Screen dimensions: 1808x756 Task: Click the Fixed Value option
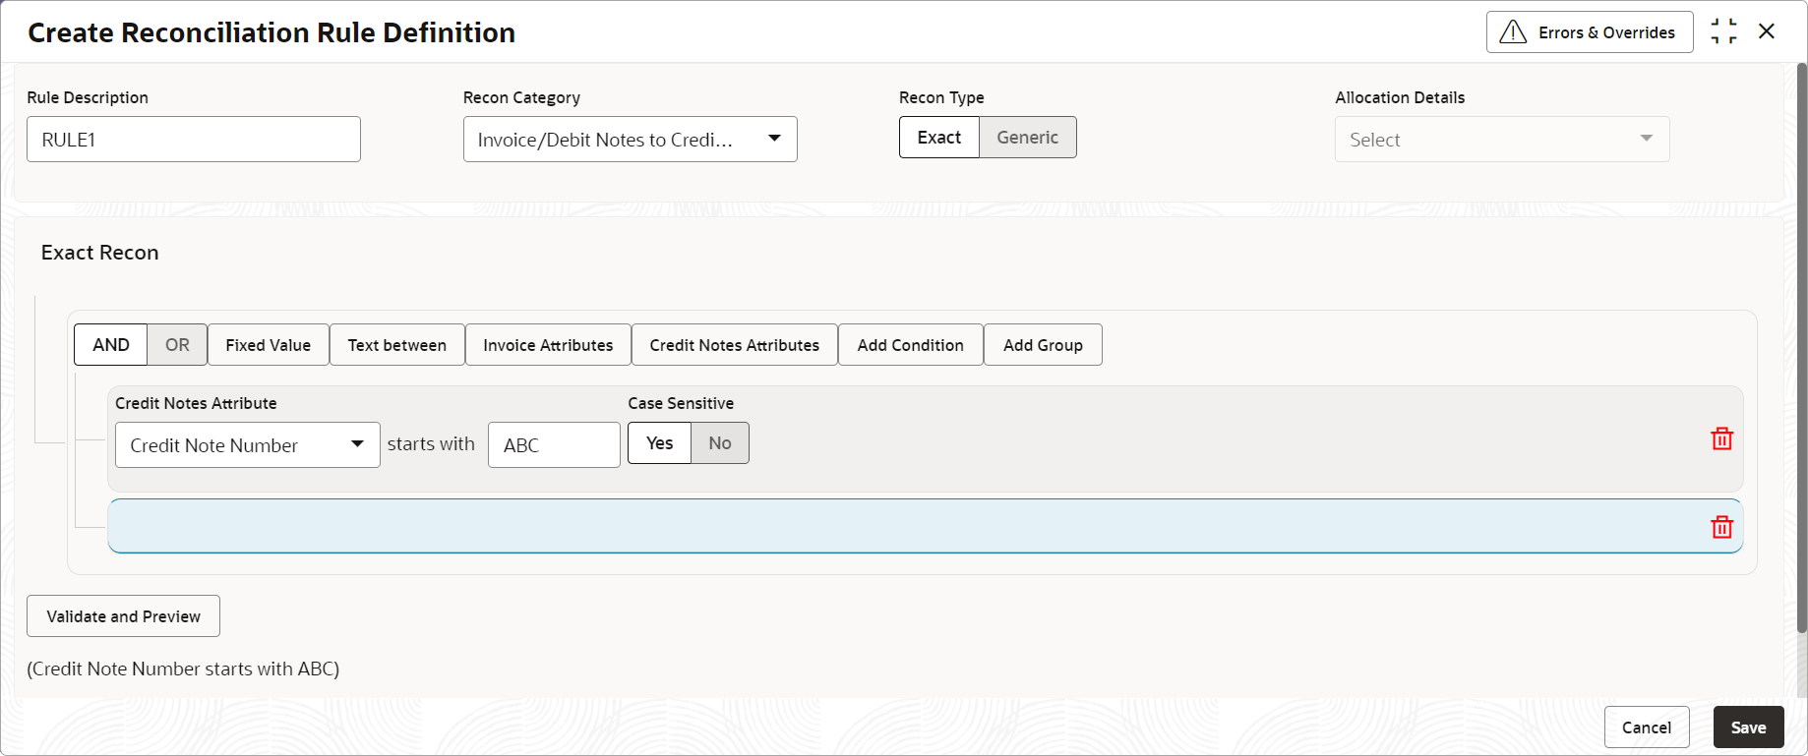point(269,345)
